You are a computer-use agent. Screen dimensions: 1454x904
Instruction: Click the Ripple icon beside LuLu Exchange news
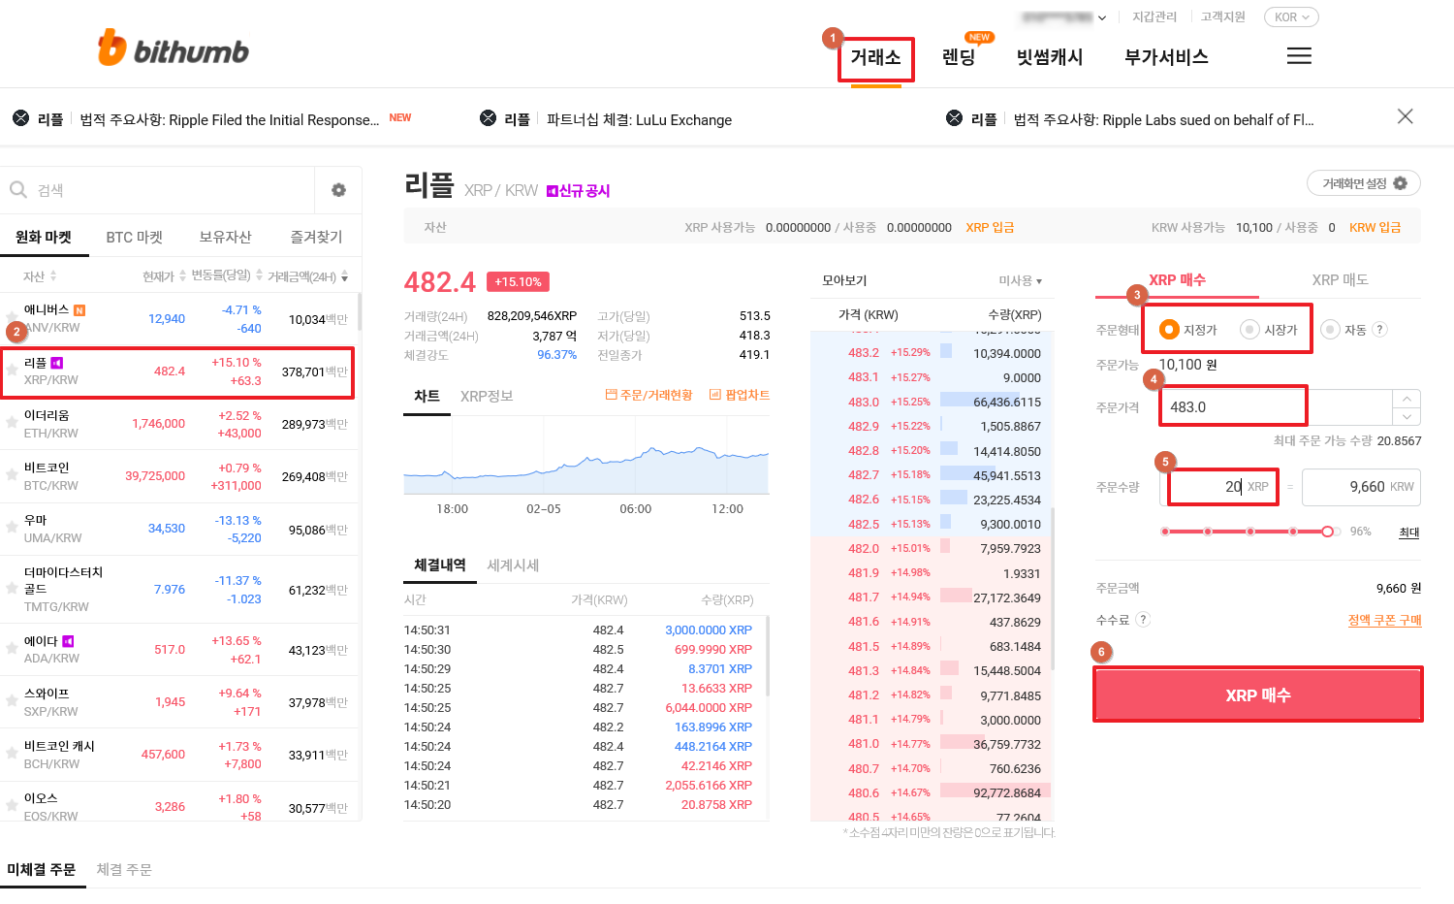click(489, 118)
